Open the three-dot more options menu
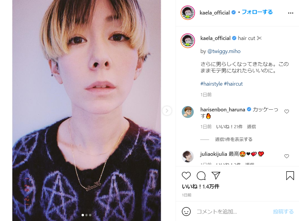Image resolution: width=299 pixels, height=221 pixels. (290, 13)
